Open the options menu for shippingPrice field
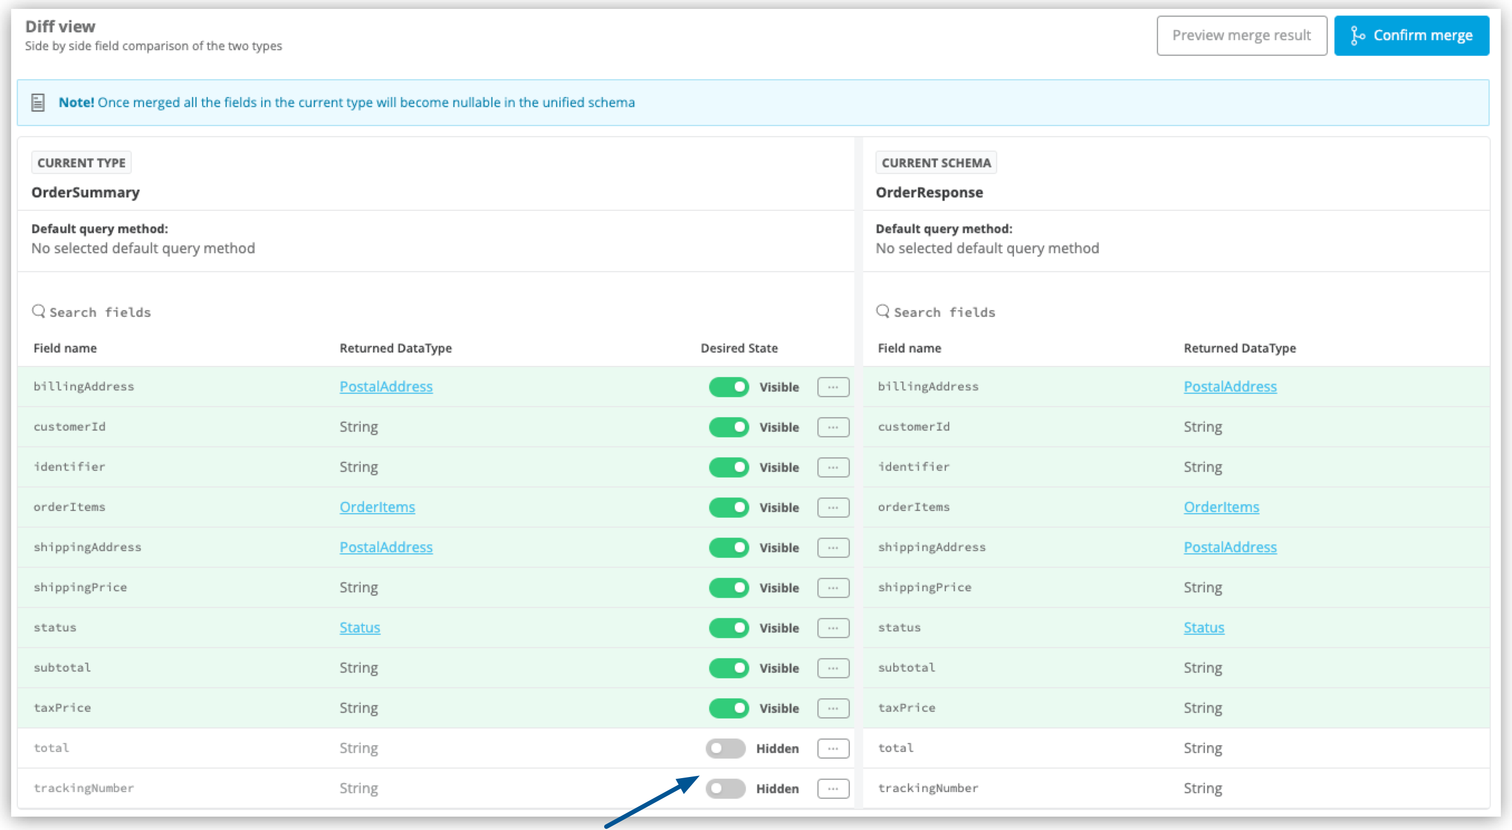1512x830 pixels. tap(833, 587)
